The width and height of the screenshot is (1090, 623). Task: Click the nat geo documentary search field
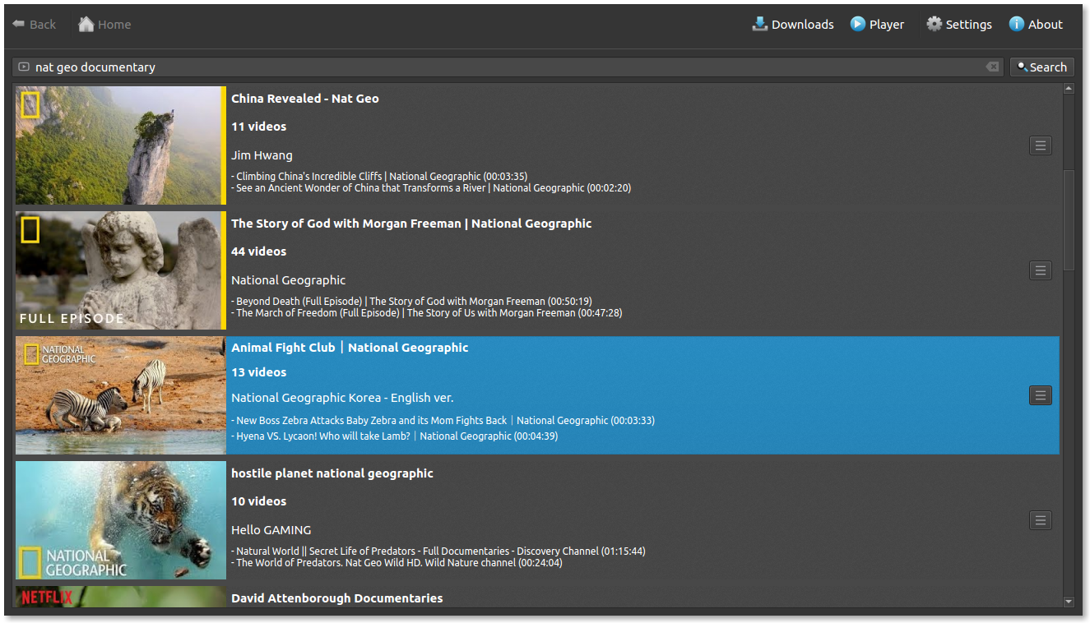[x=494, y=67]
